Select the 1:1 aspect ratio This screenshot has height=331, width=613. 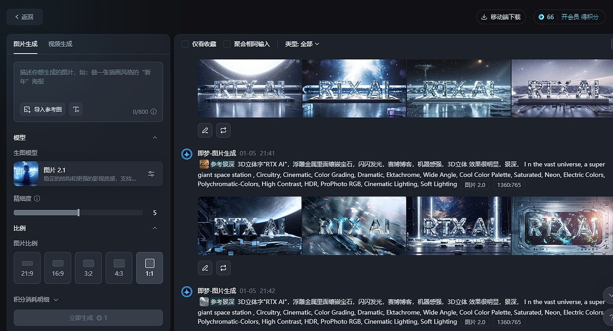(149, 268)
